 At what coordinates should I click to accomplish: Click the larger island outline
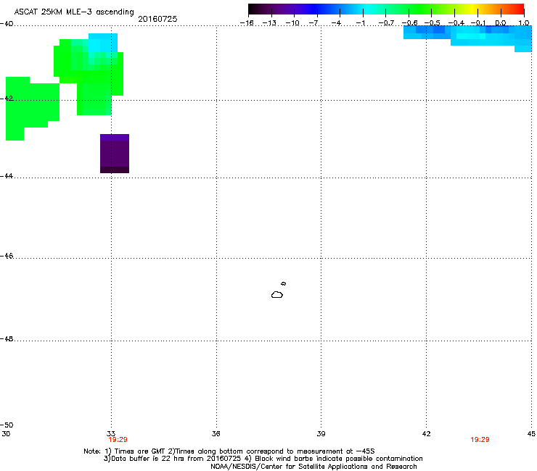pos(277,295)
